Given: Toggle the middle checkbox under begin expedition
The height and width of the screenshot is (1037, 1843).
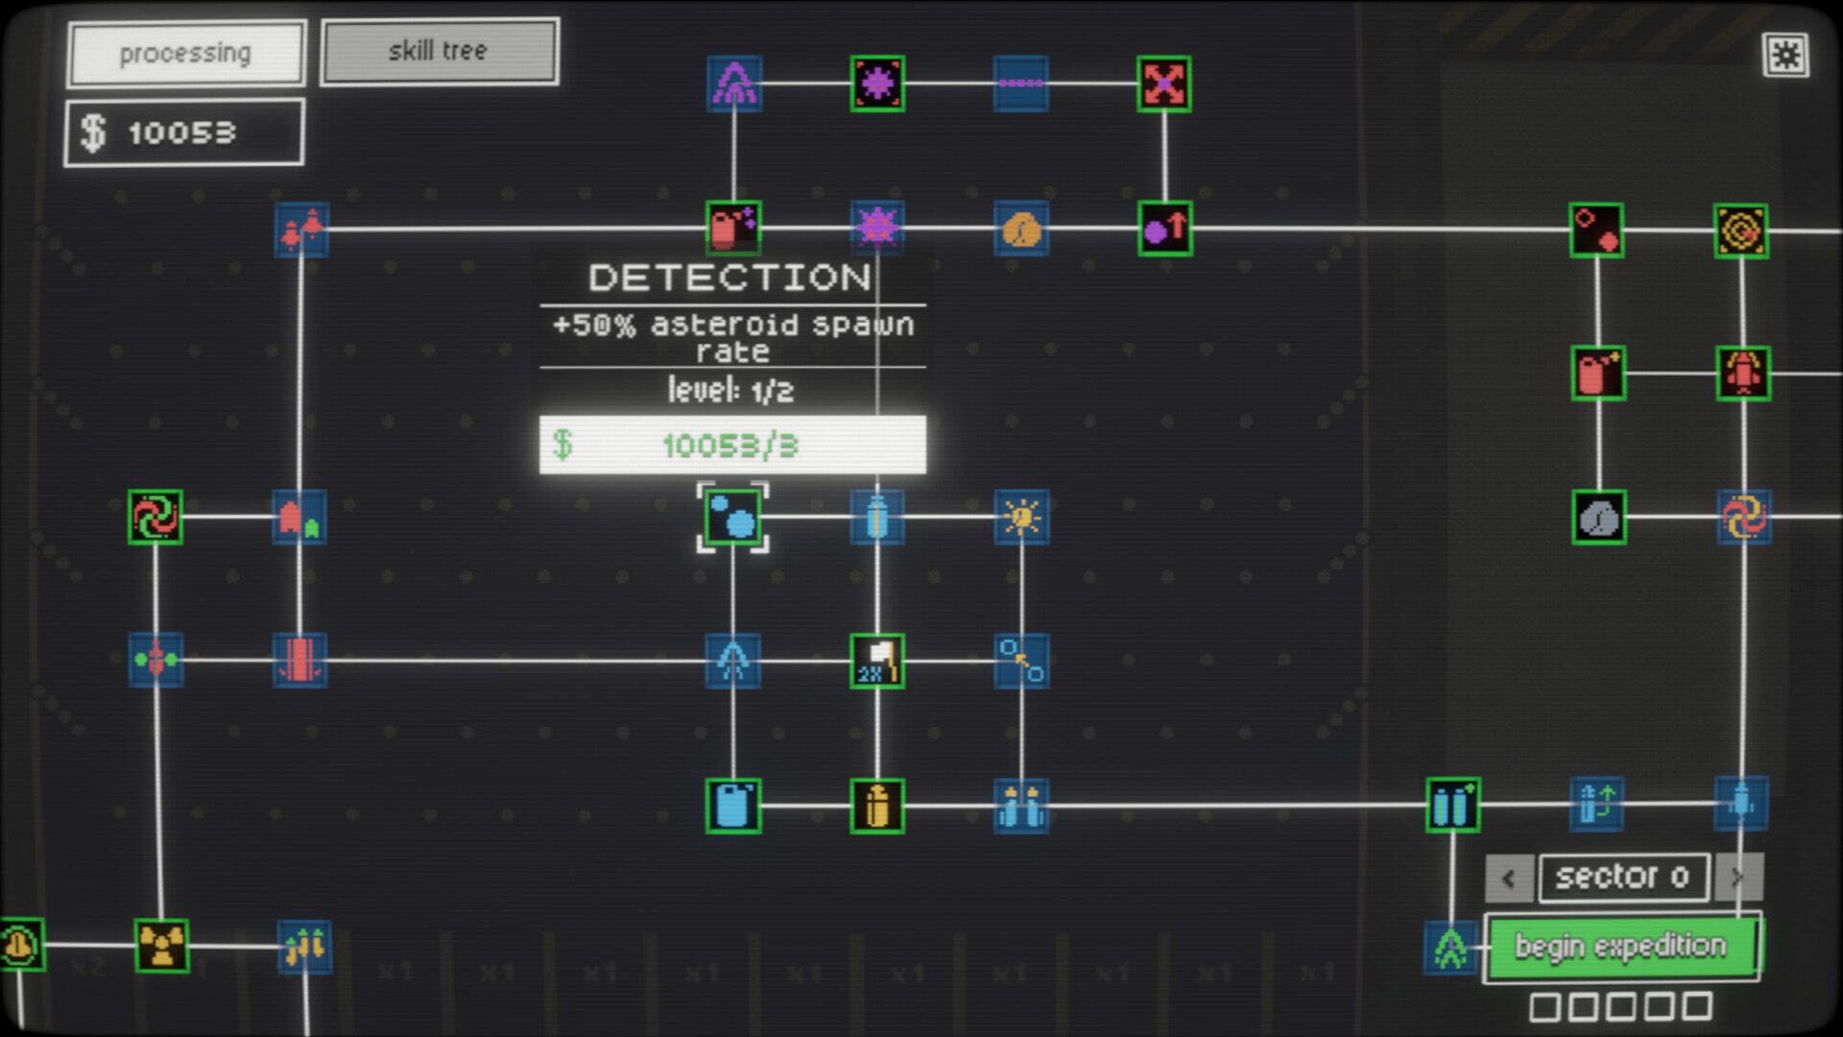Looking at the screenshot, I should (1623, 1005).
